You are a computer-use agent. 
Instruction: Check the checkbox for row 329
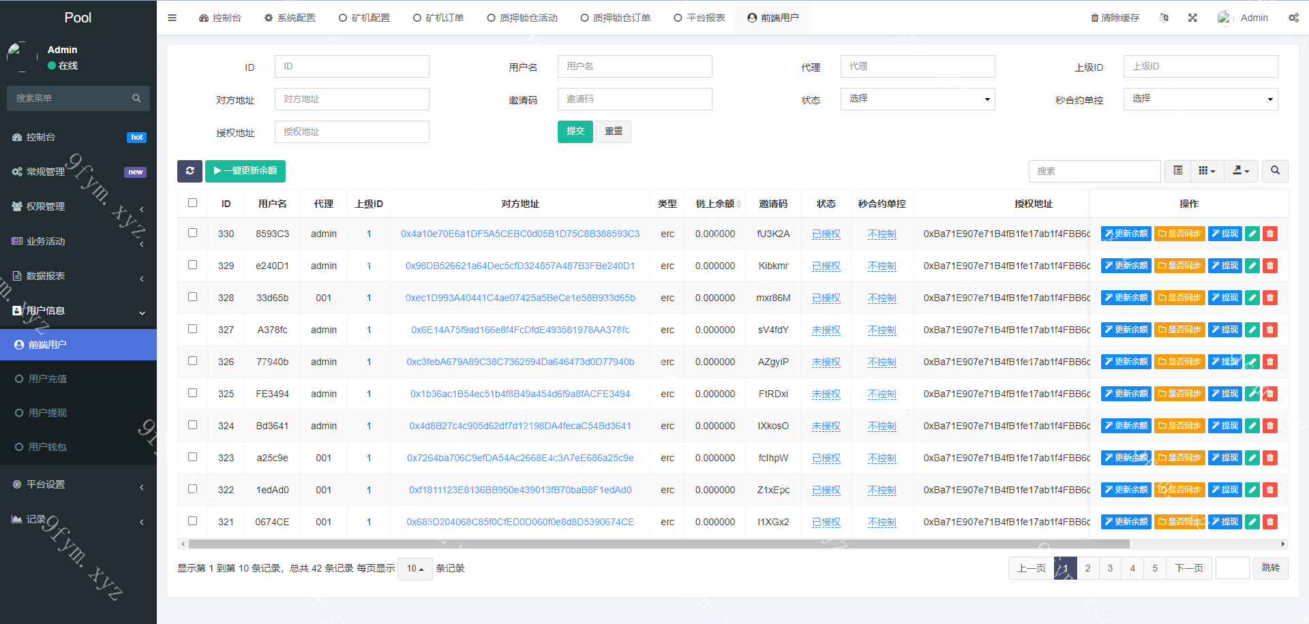point(193,265)
